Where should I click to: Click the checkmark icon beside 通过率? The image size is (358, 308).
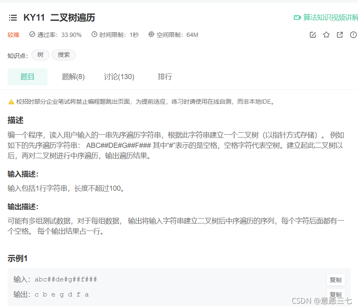pyautogui.click(x=32, y=35)
